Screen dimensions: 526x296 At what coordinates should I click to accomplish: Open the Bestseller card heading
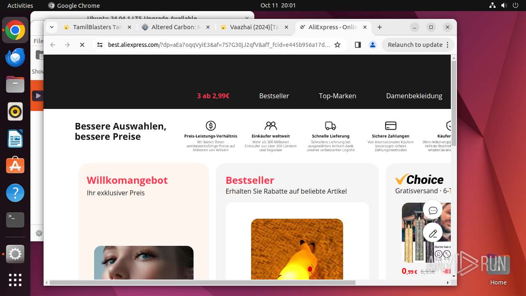(250, 180)
